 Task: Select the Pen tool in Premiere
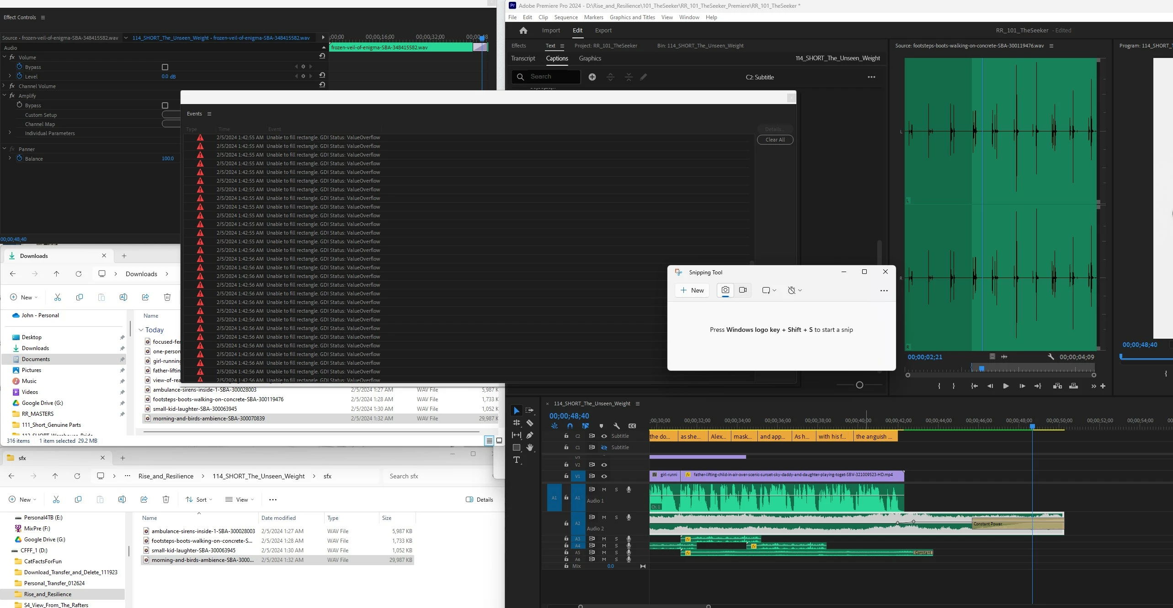pyautogui.click(x=529, y=435)
